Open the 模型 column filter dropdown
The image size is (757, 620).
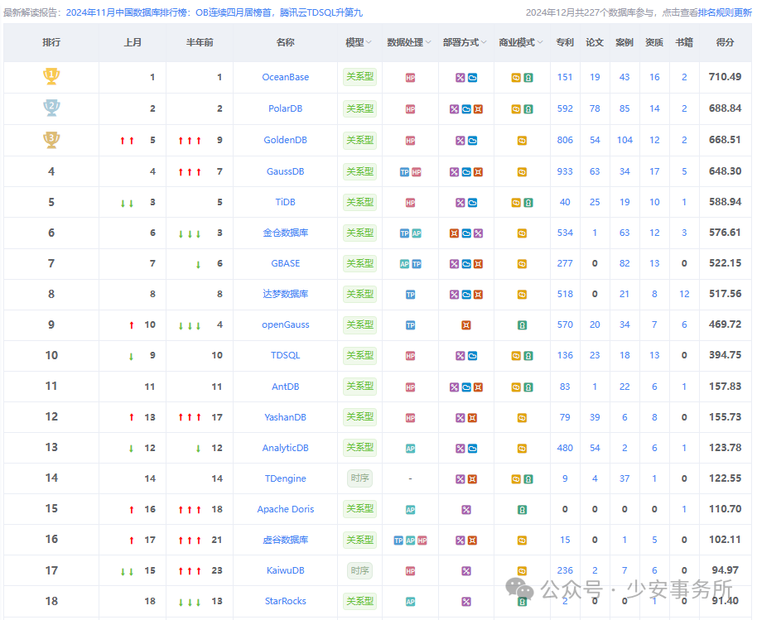pyautogui.click(x=369, y=42)
